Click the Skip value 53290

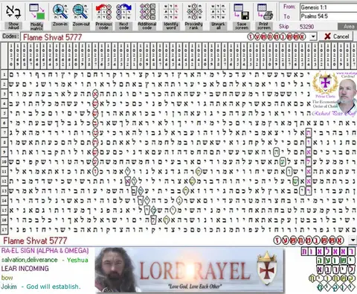tap(306, 27)
